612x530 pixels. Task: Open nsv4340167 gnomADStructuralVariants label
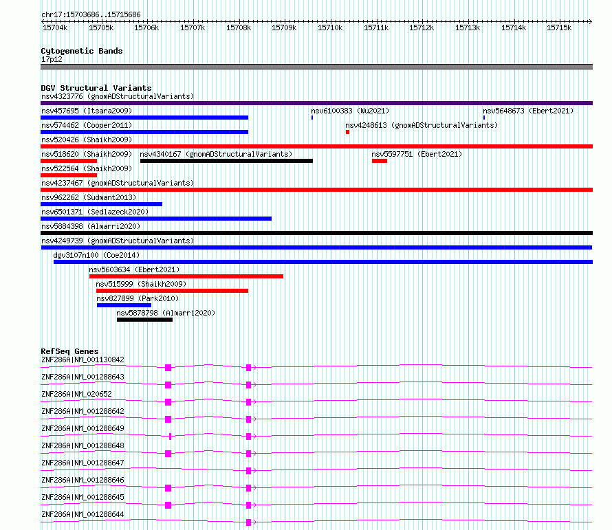[216, 154]
